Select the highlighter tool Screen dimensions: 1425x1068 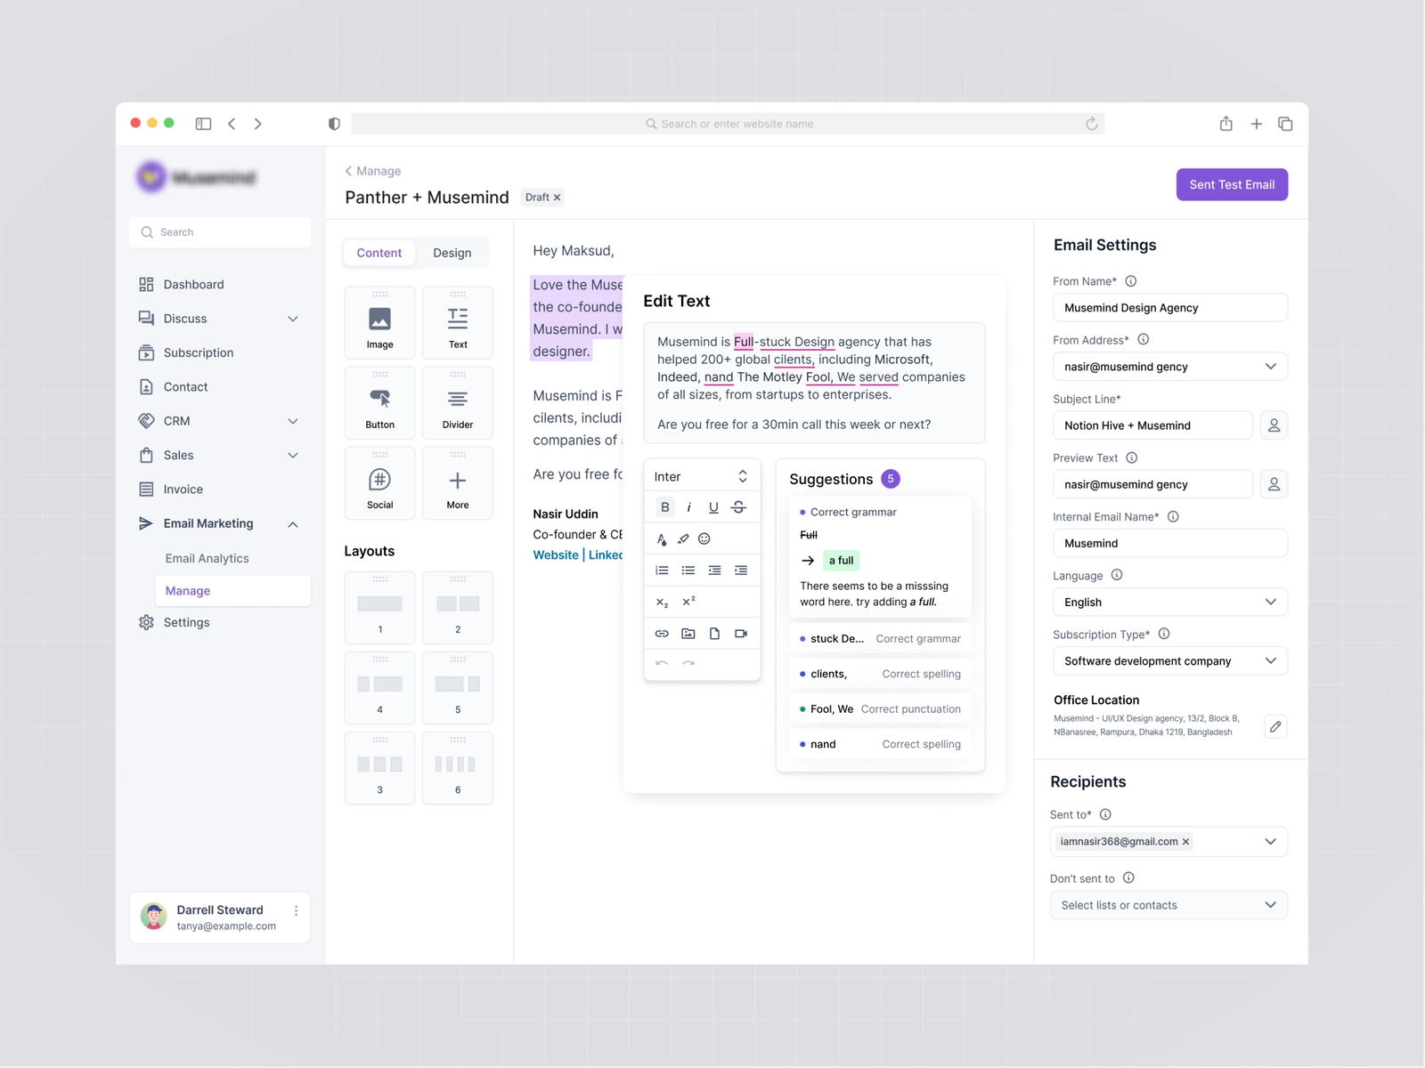pyautogui.click(x=683, y=538)
